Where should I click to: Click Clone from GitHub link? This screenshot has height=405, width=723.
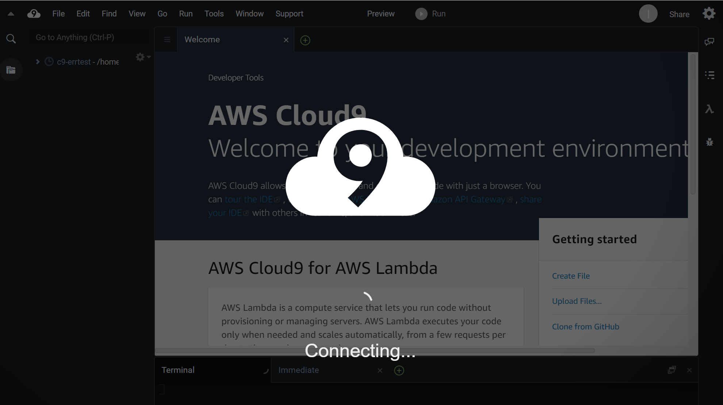click(585, 327)
